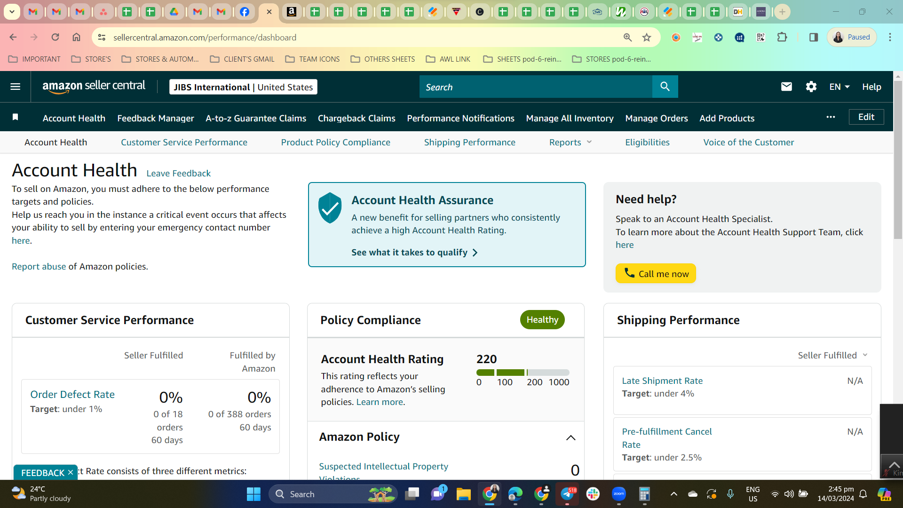
Task: Open the Seller Fulfilled dropdown in Shipping Performance
Action: pyautogui.click(x=832, y=355)
